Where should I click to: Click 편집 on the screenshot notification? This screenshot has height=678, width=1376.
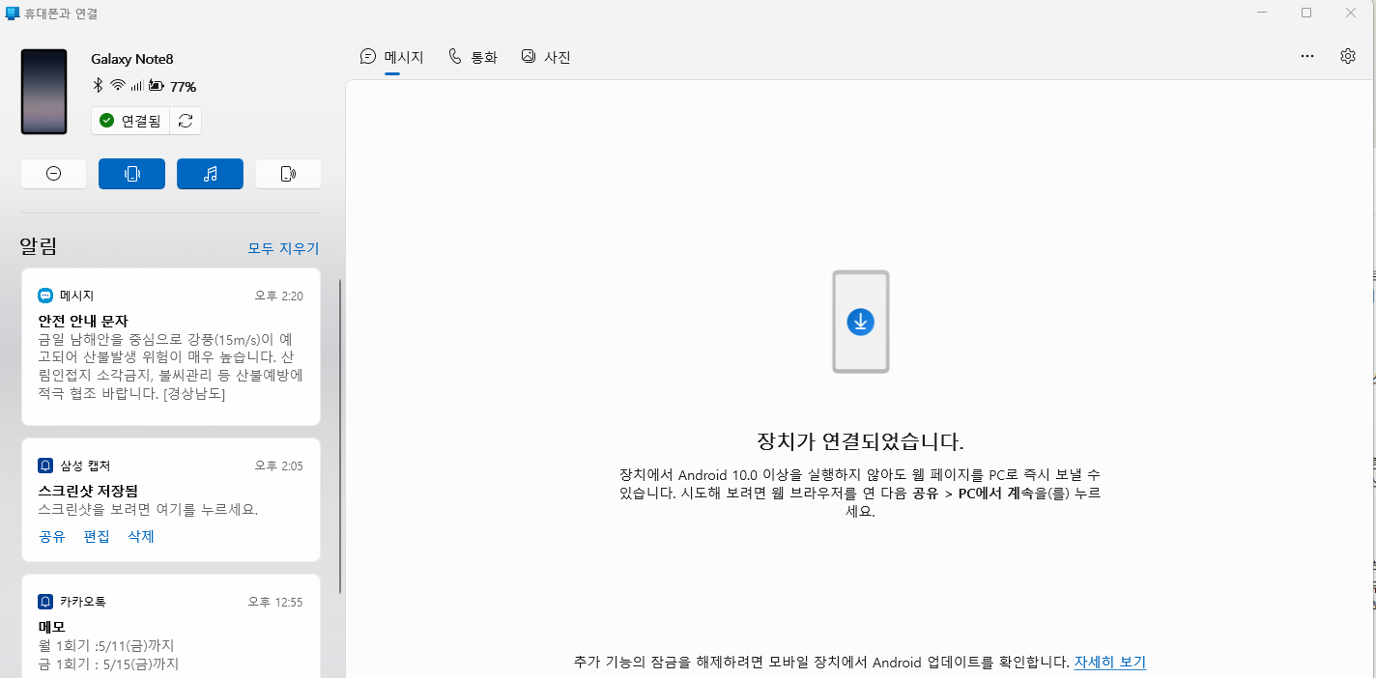97,536
